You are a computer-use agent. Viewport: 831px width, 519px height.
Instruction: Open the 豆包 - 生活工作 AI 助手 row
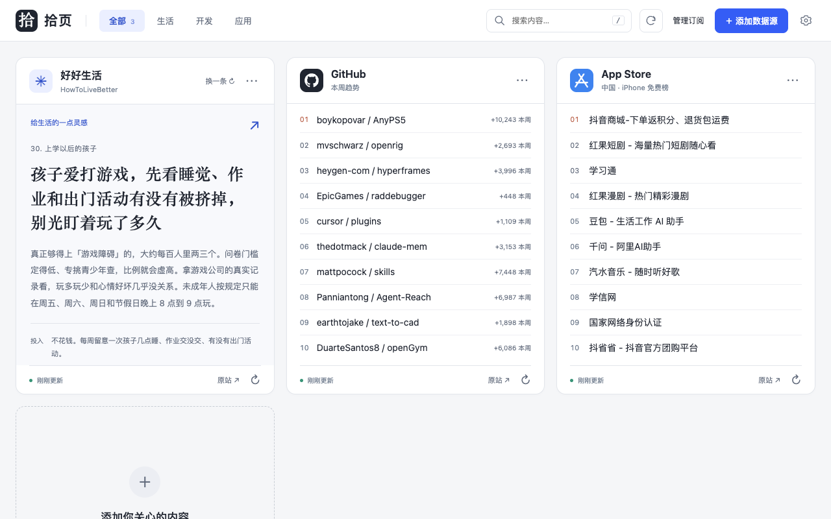(686, 221)
